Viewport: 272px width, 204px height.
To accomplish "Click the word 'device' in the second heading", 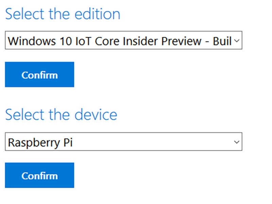I will pyautogui.click(x=96, y=115).
